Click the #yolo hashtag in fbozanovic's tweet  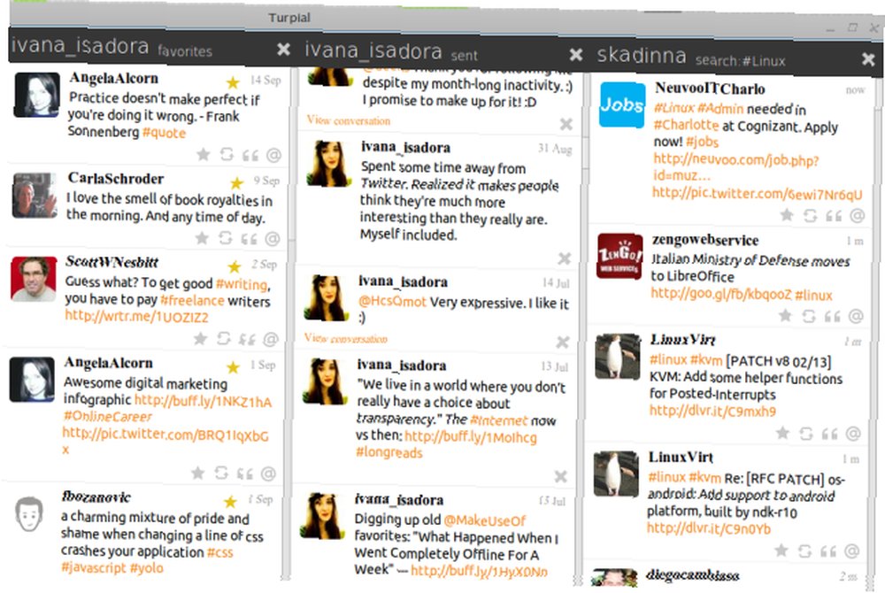coord(146,567)
